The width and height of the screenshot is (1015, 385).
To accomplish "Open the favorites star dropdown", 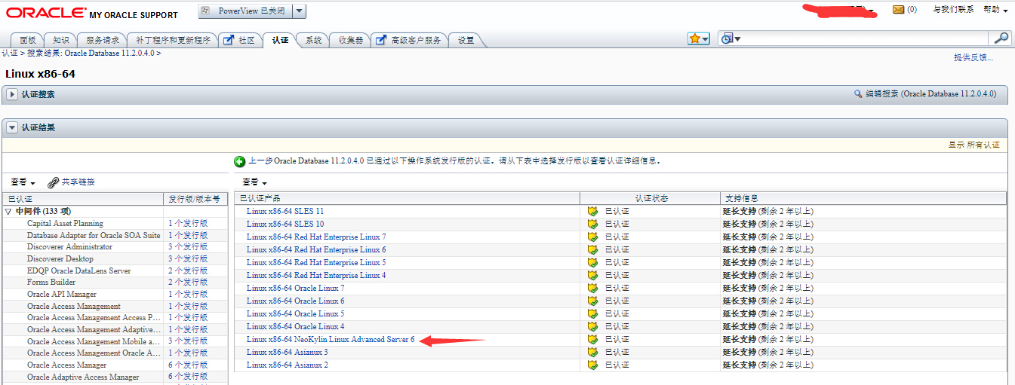I will (x=698, y=38).
